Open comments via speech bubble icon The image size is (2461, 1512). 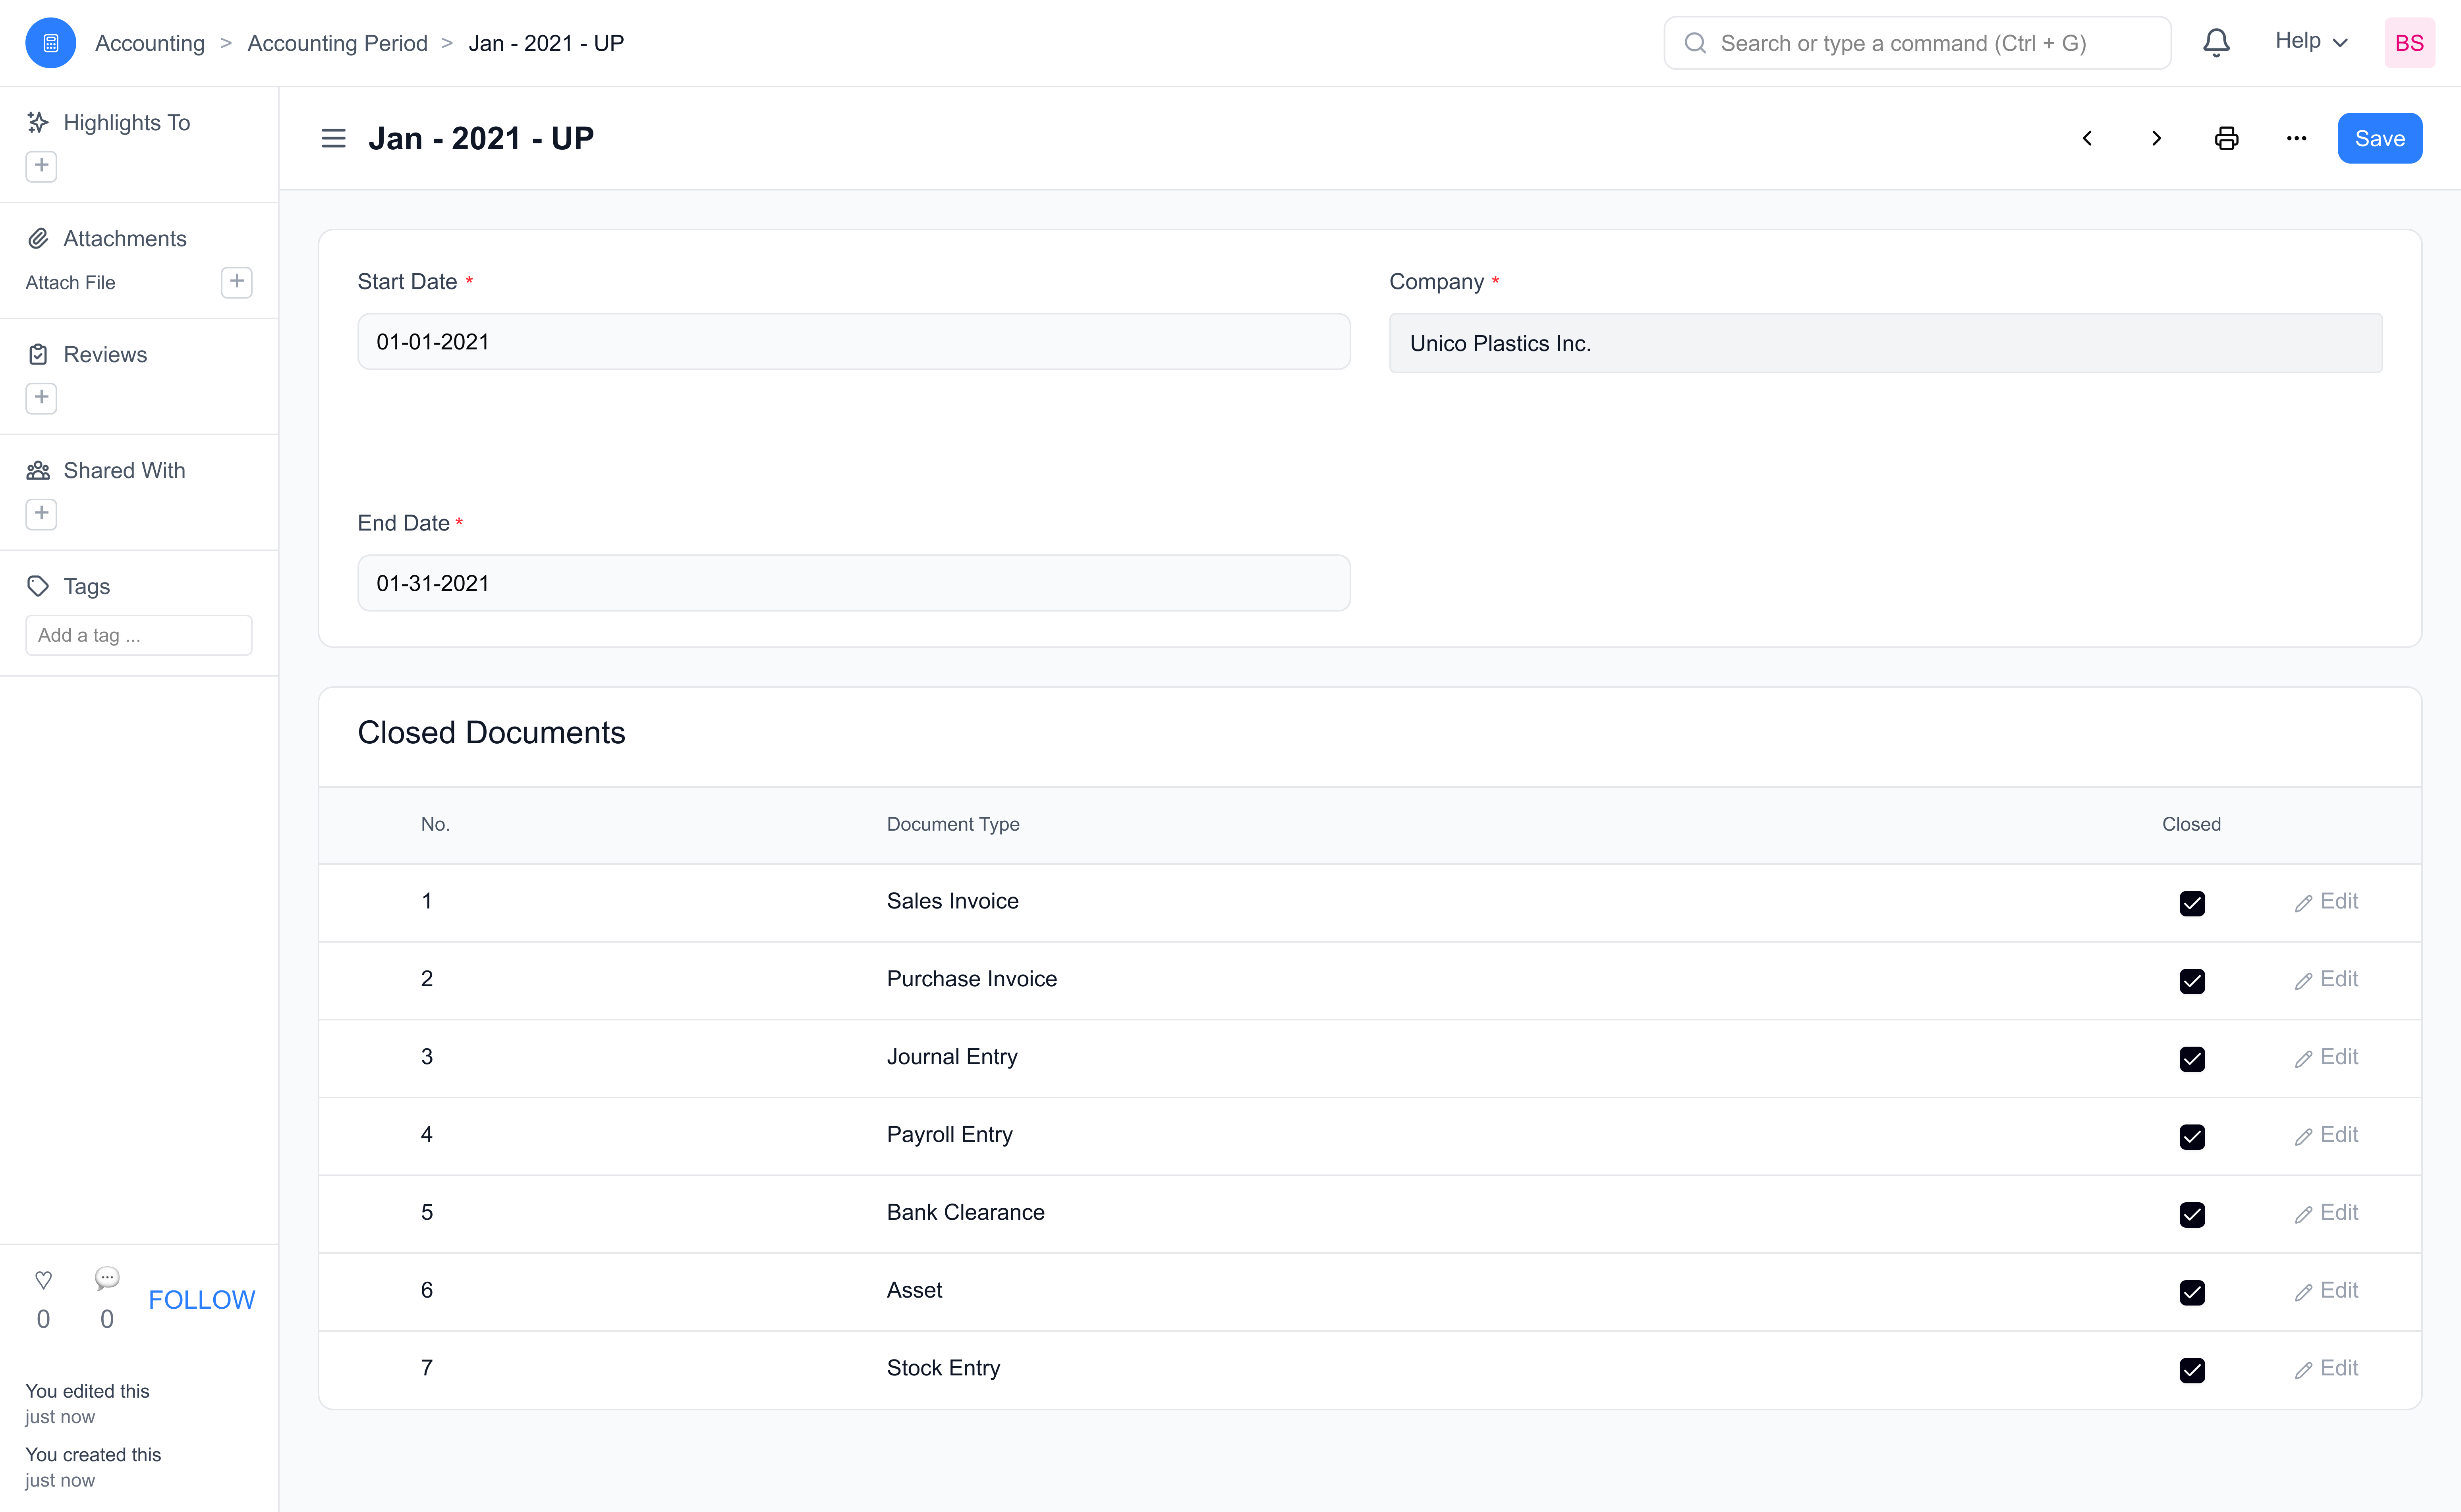point(107,1278)
